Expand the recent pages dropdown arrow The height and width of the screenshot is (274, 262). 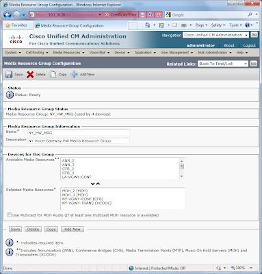[x=24, y=15]
